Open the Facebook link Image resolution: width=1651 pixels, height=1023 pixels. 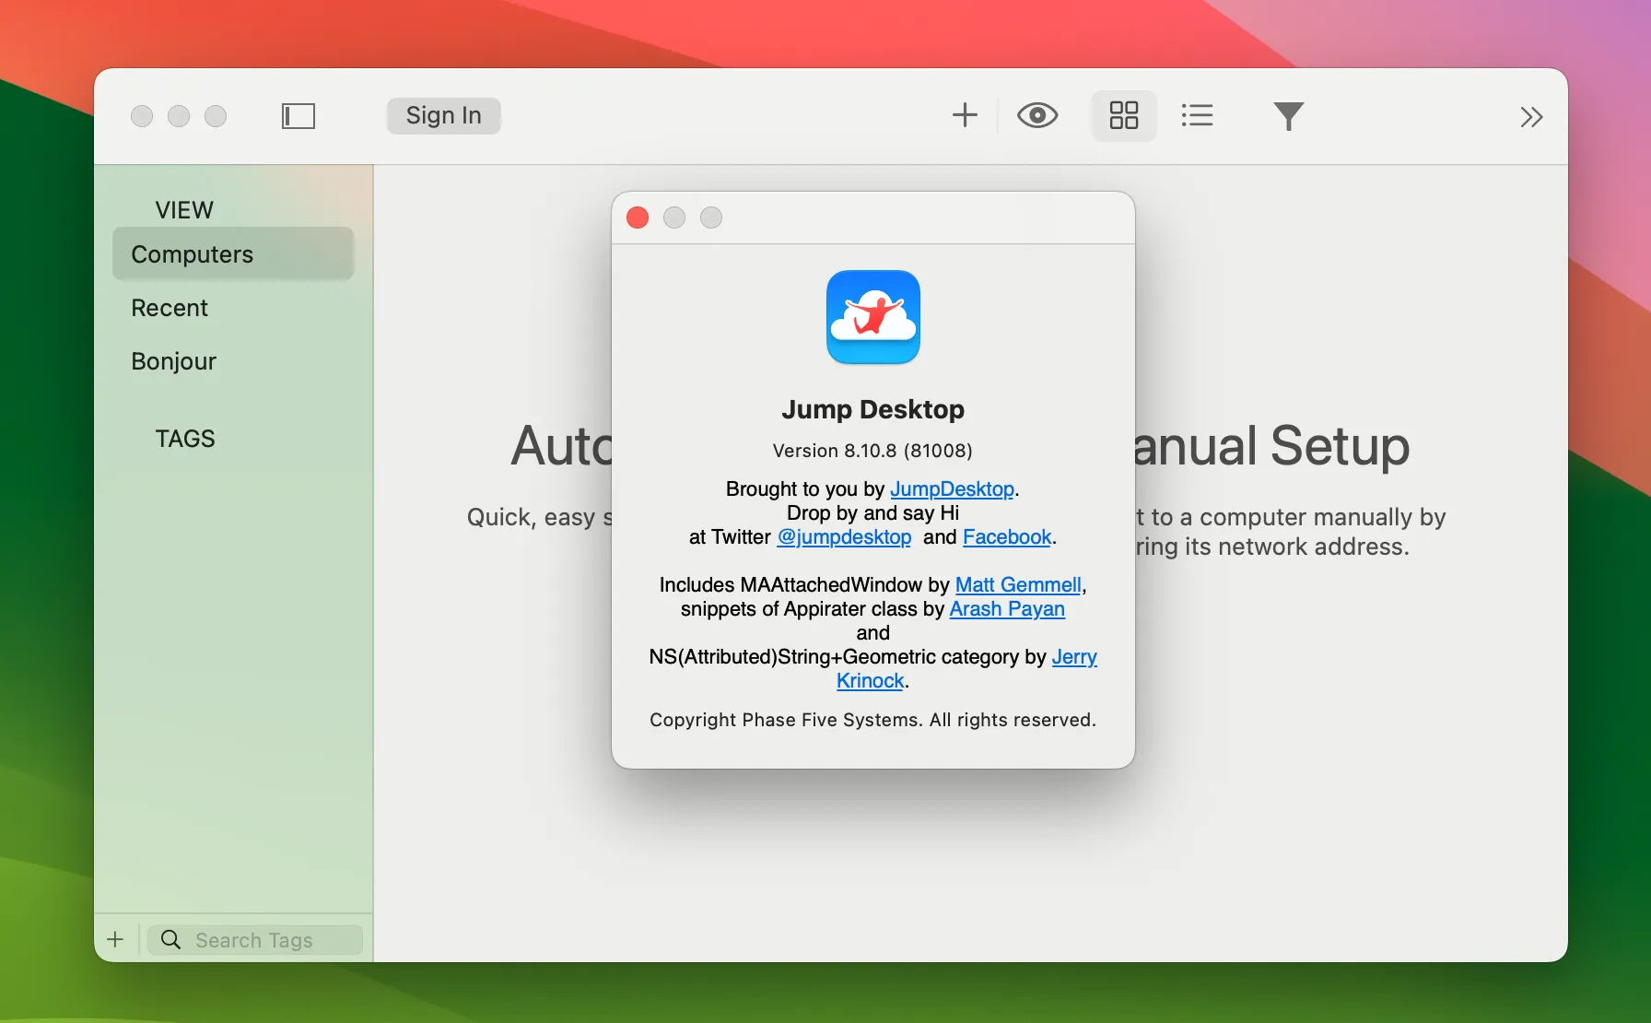(x=1007, y=536)
